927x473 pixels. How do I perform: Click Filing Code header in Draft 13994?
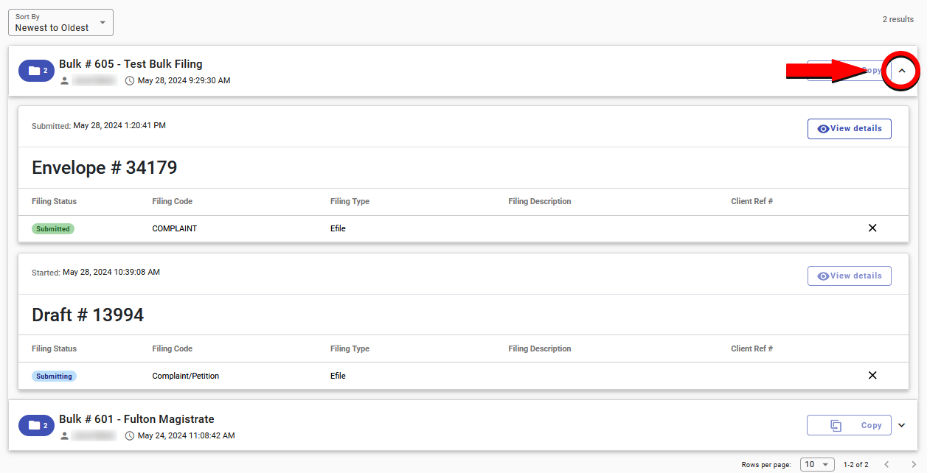[173, 348]
